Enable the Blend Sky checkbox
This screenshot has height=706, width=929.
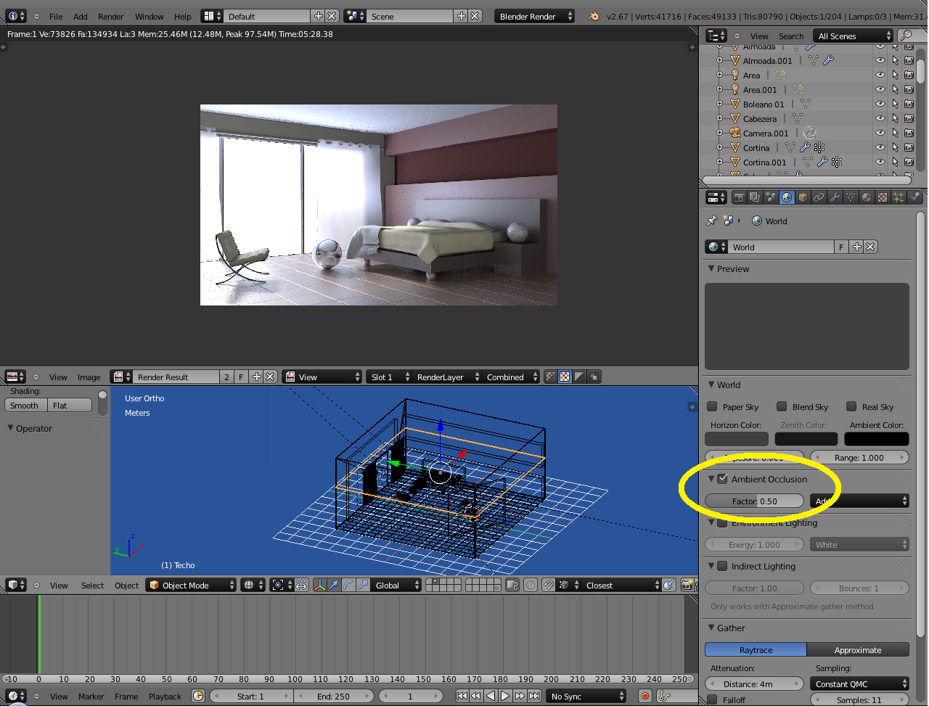[782, 406]
